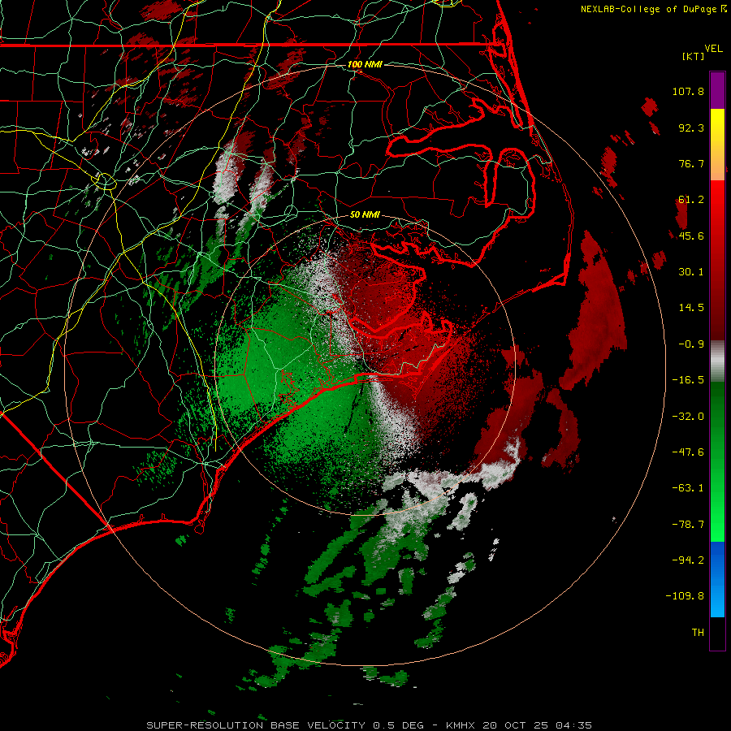This screenshot has width=731, height=731.
Task: Click the 45.6 scale value
Action: pyautogui.click(x=691, y=236)
